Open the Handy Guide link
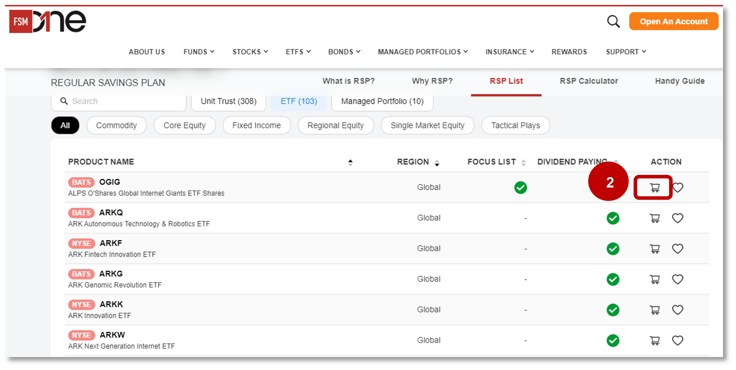This screenshot has width=736, height=370. point(679,81)
